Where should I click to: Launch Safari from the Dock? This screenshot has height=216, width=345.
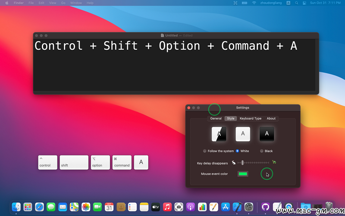click(39, 207)
